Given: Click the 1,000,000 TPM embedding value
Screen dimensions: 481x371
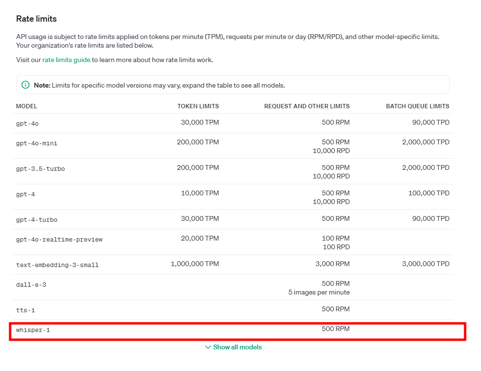Looking at the screenshot, I should tap(195, 263).
